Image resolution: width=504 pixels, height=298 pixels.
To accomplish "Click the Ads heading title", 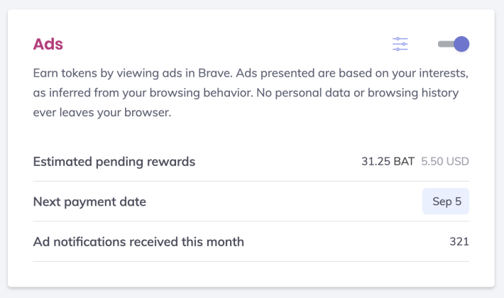I will 48,44.
